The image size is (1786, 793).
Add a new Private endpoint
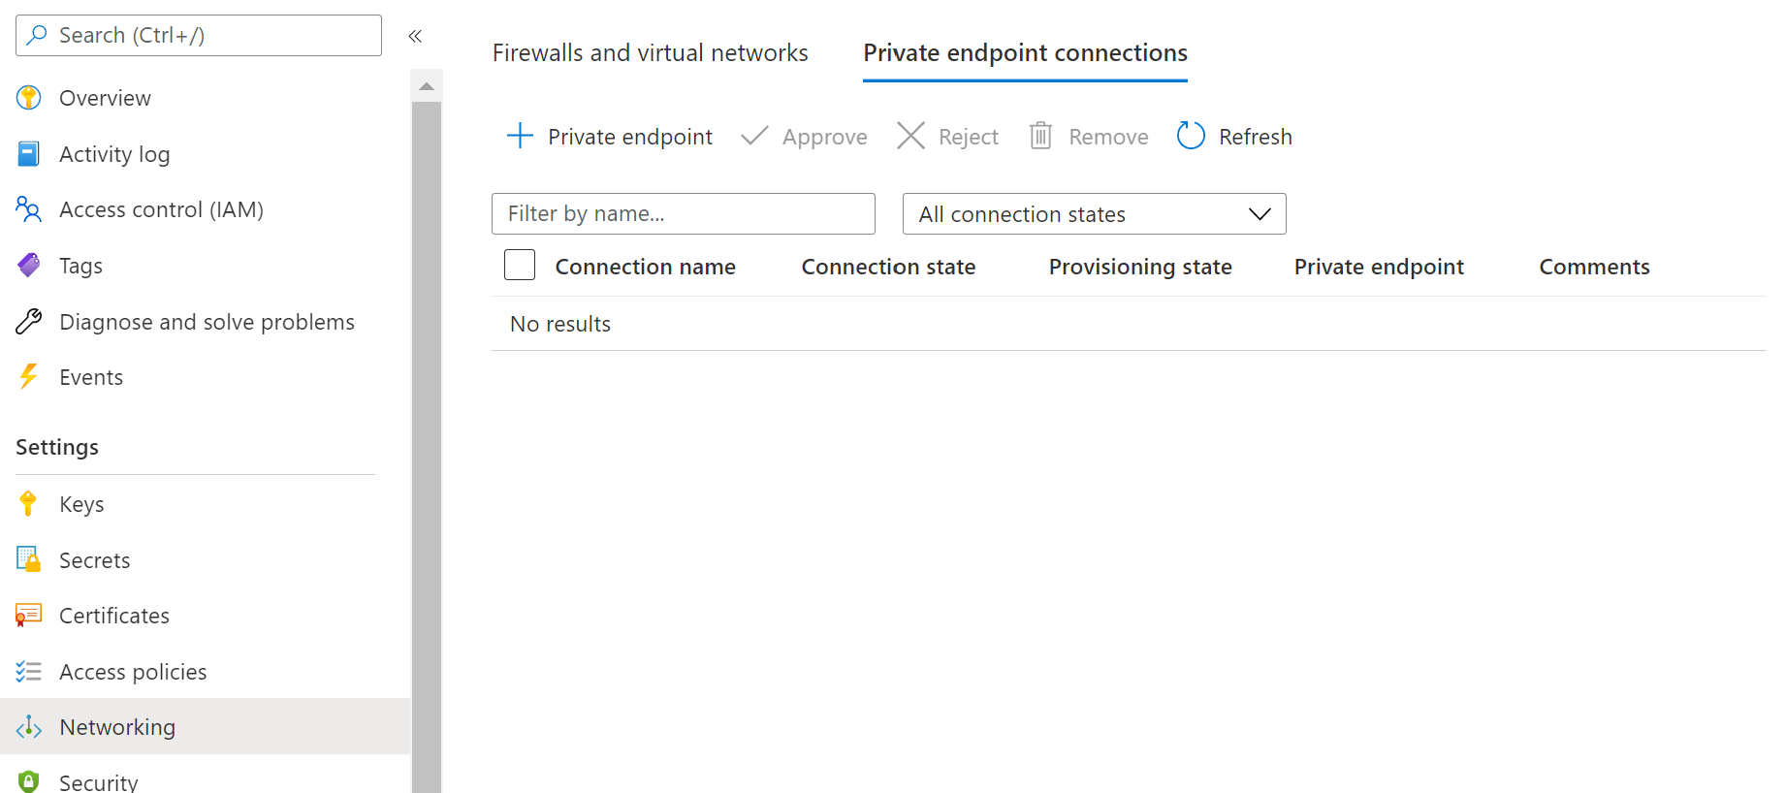(609, 136)
